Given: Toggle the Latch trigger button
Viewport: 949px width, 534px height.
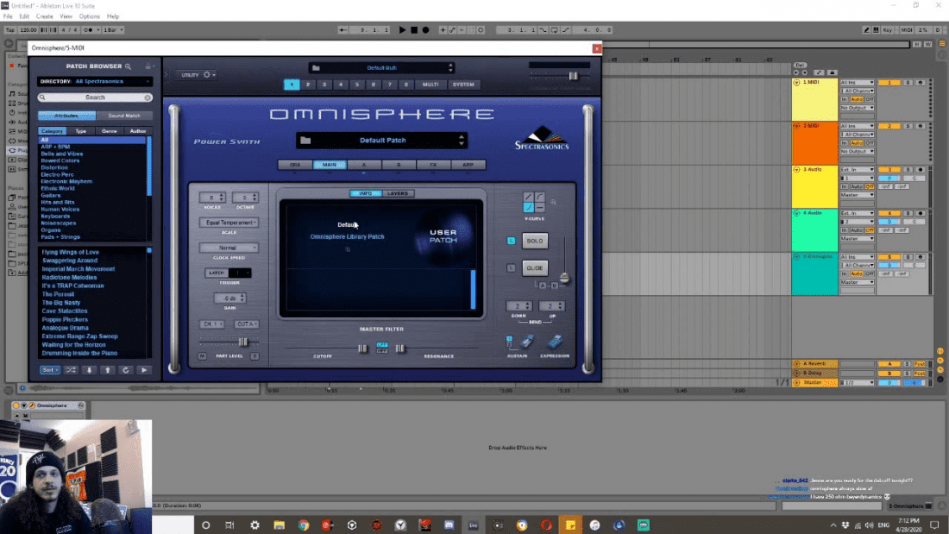Looking at the screenshot, I should pyautogui.click(x=217, y=273).
